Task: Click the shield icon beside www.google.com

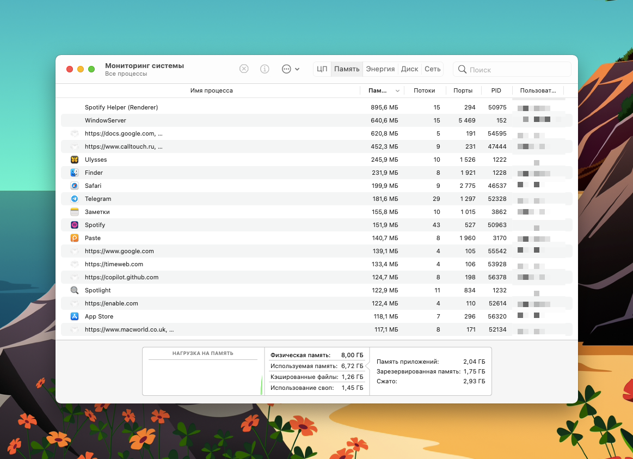Action: 74,251
